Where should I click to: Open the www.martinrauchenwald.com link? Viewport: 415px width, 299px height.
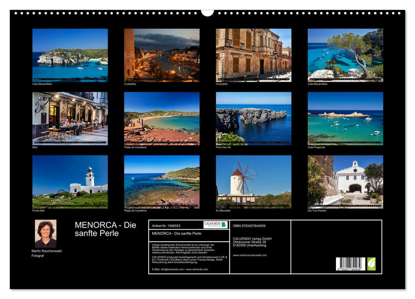(x=250, y=255)
